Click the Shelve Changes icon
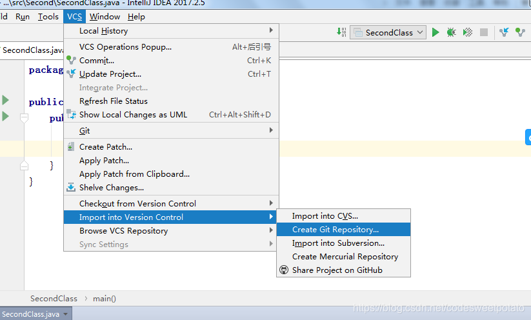The height and width of the screenshot is (320, 531). pyautogui.click(x=71, y=187)
